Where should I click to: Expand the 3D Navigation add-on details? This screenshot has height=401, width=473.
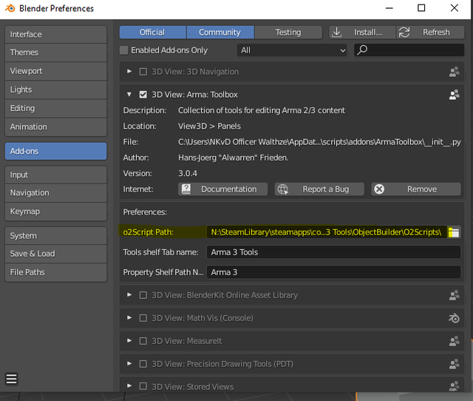point(129,71)
